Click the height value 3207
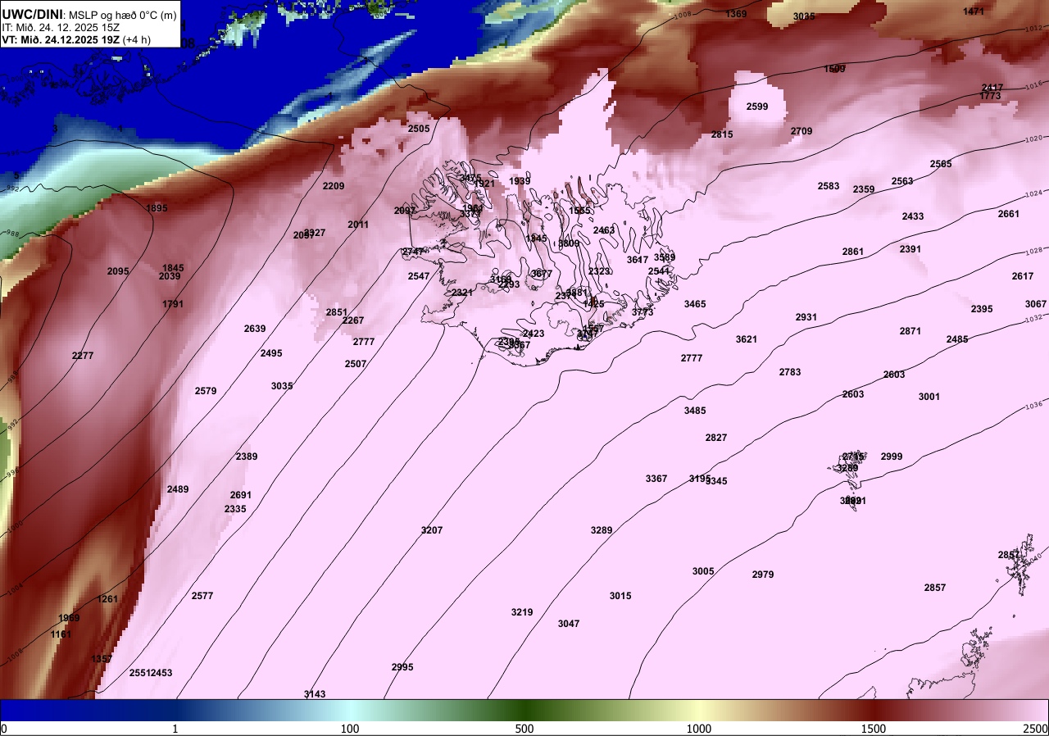Screen dimensions: 1049x736 coord(432,530)
